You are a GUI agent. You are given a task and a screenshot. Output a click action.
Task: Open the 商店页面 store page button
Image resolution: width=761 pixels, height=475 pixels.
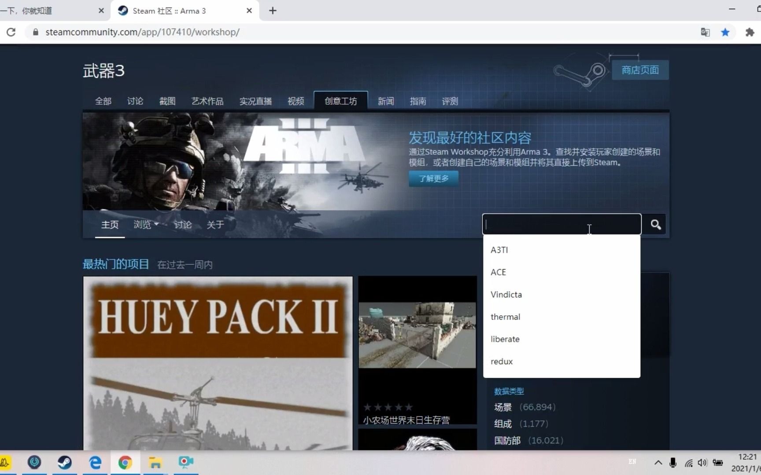pyautogui.click(x=640, y=70)
